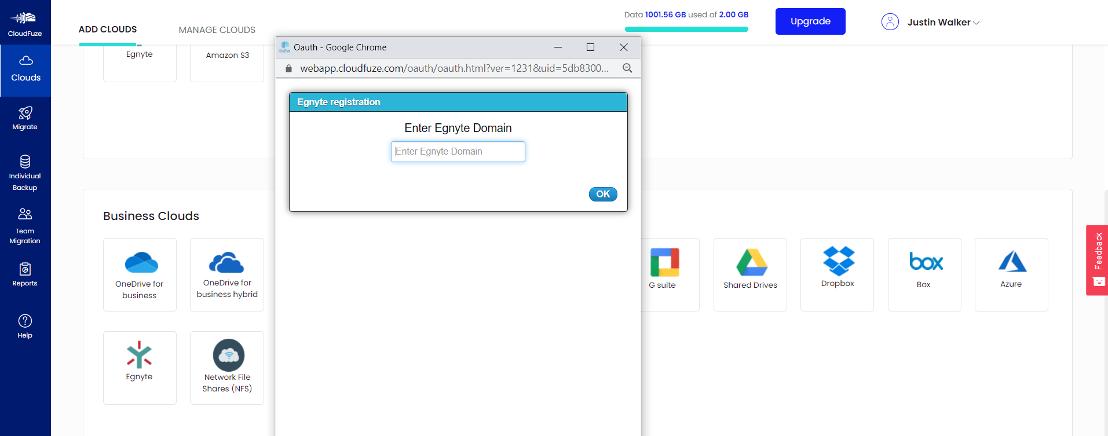
Task: Open Reports in the sidebar
Action: tap(25, 274)
